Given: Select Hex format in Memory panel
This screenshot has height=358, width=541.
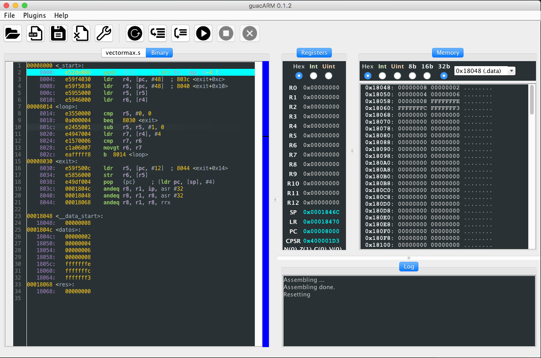Looking at the screenshot, I should [x=367, y=76].
